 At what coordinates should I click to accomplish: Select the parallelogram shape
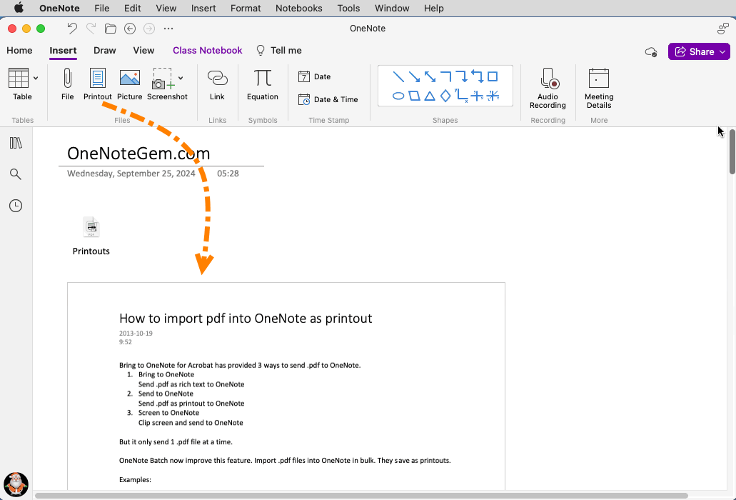(414, 96)
